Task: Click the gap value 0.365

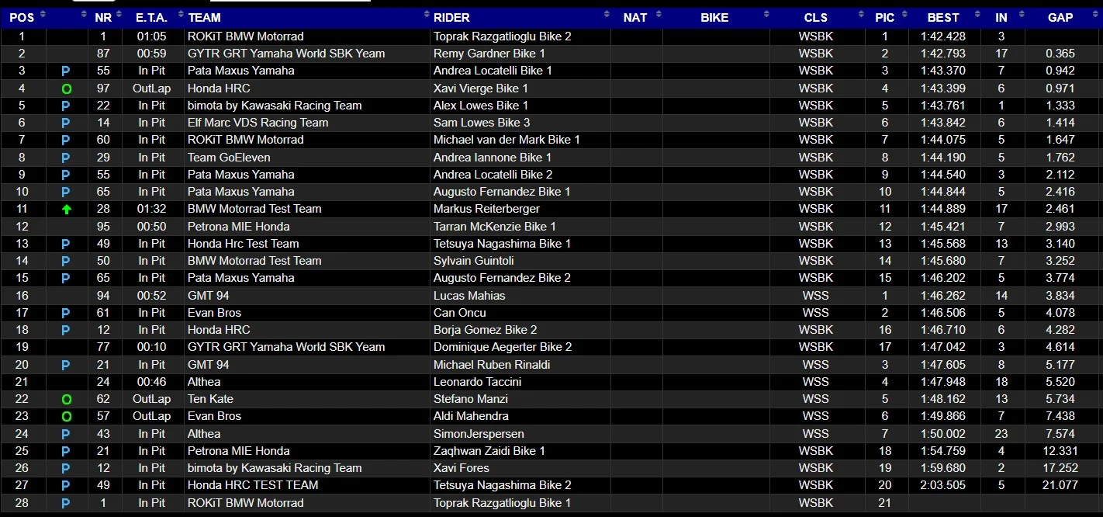Action: 1060,54
